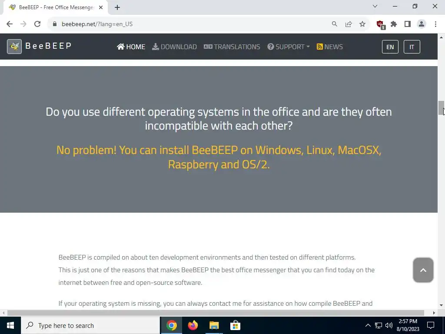Open the taskbar clock and date
Image resolution: width=445 pixels, height=334 pixels.
(x=408, y=325)
